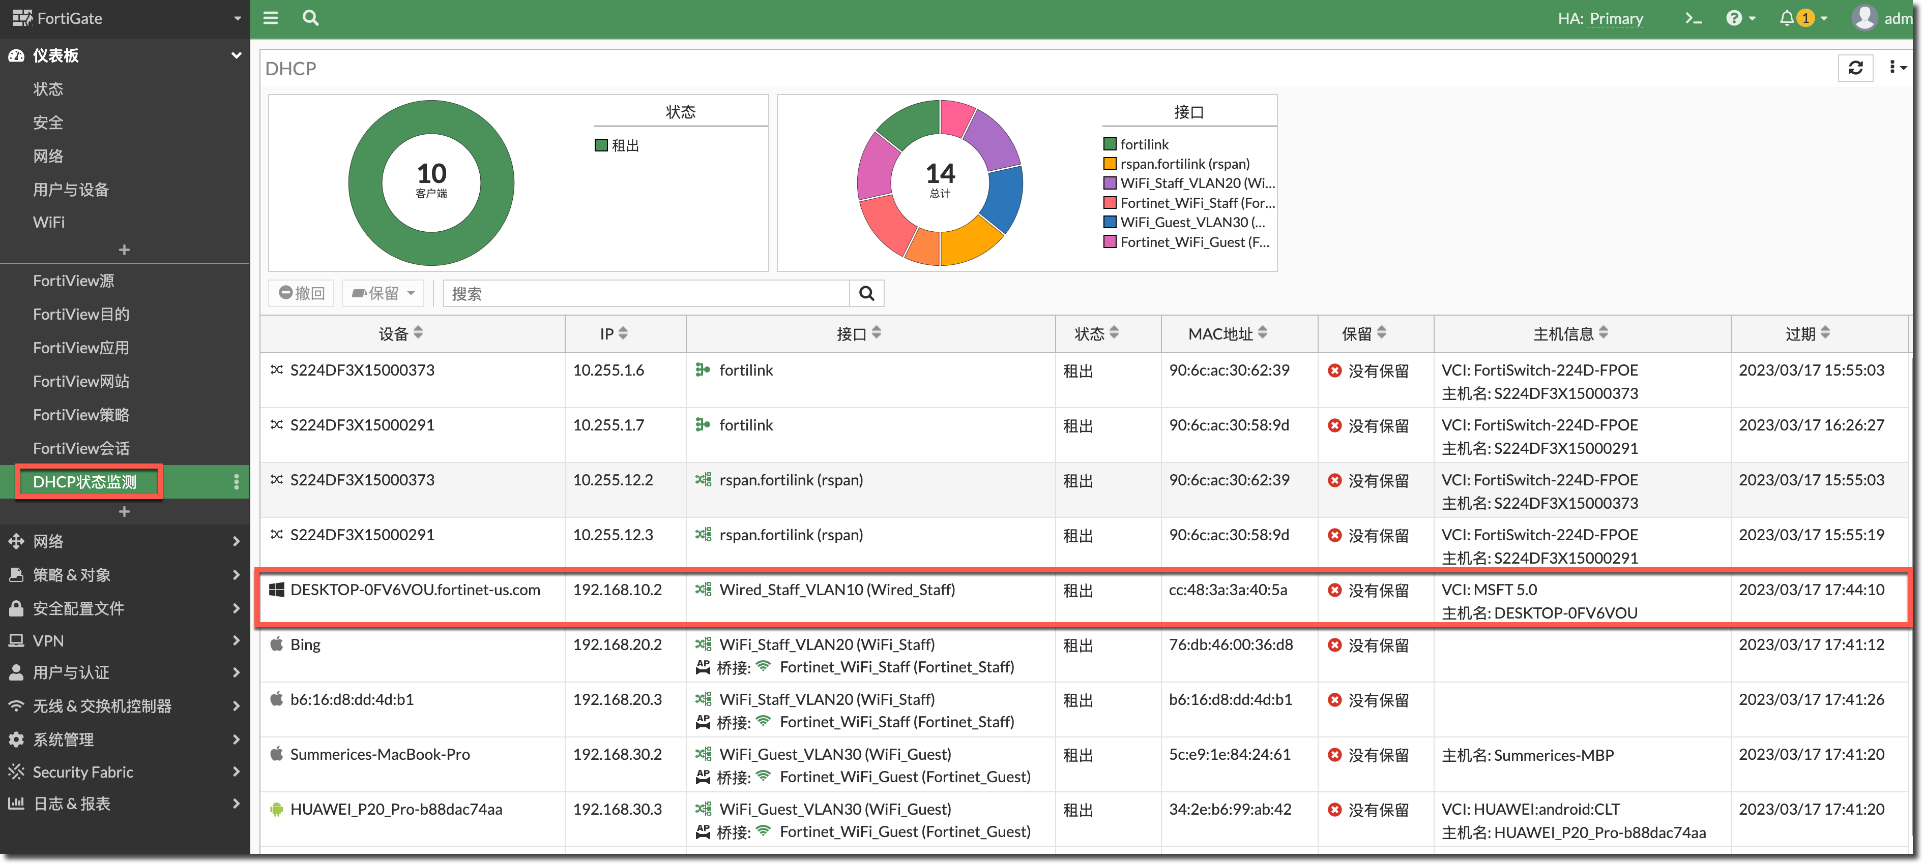Open DHCP状态监测 three-dot options in sidebar
The image size is (1923, 864).
click(x=236, y=482)
